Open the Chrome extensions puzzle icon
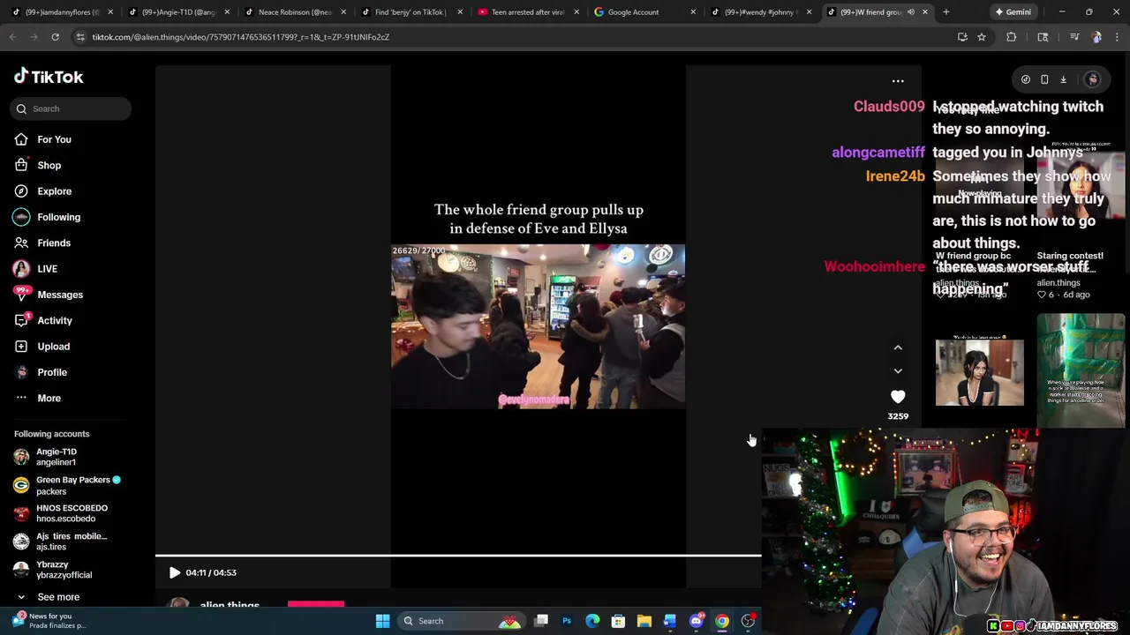Viewport: 1130px width, 635px height. (x=1012, y=37)
